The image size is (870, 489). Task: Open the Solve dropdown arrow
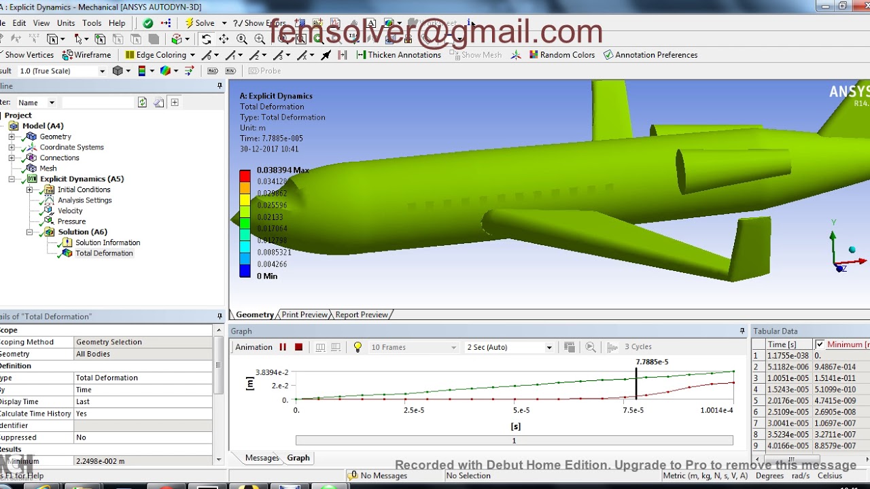224,23
